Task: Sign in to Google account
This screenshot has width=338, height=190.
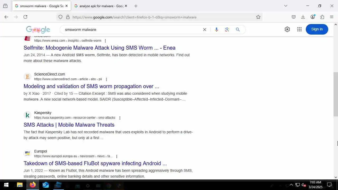Action: pyautogui.click(x=317, y=29)
